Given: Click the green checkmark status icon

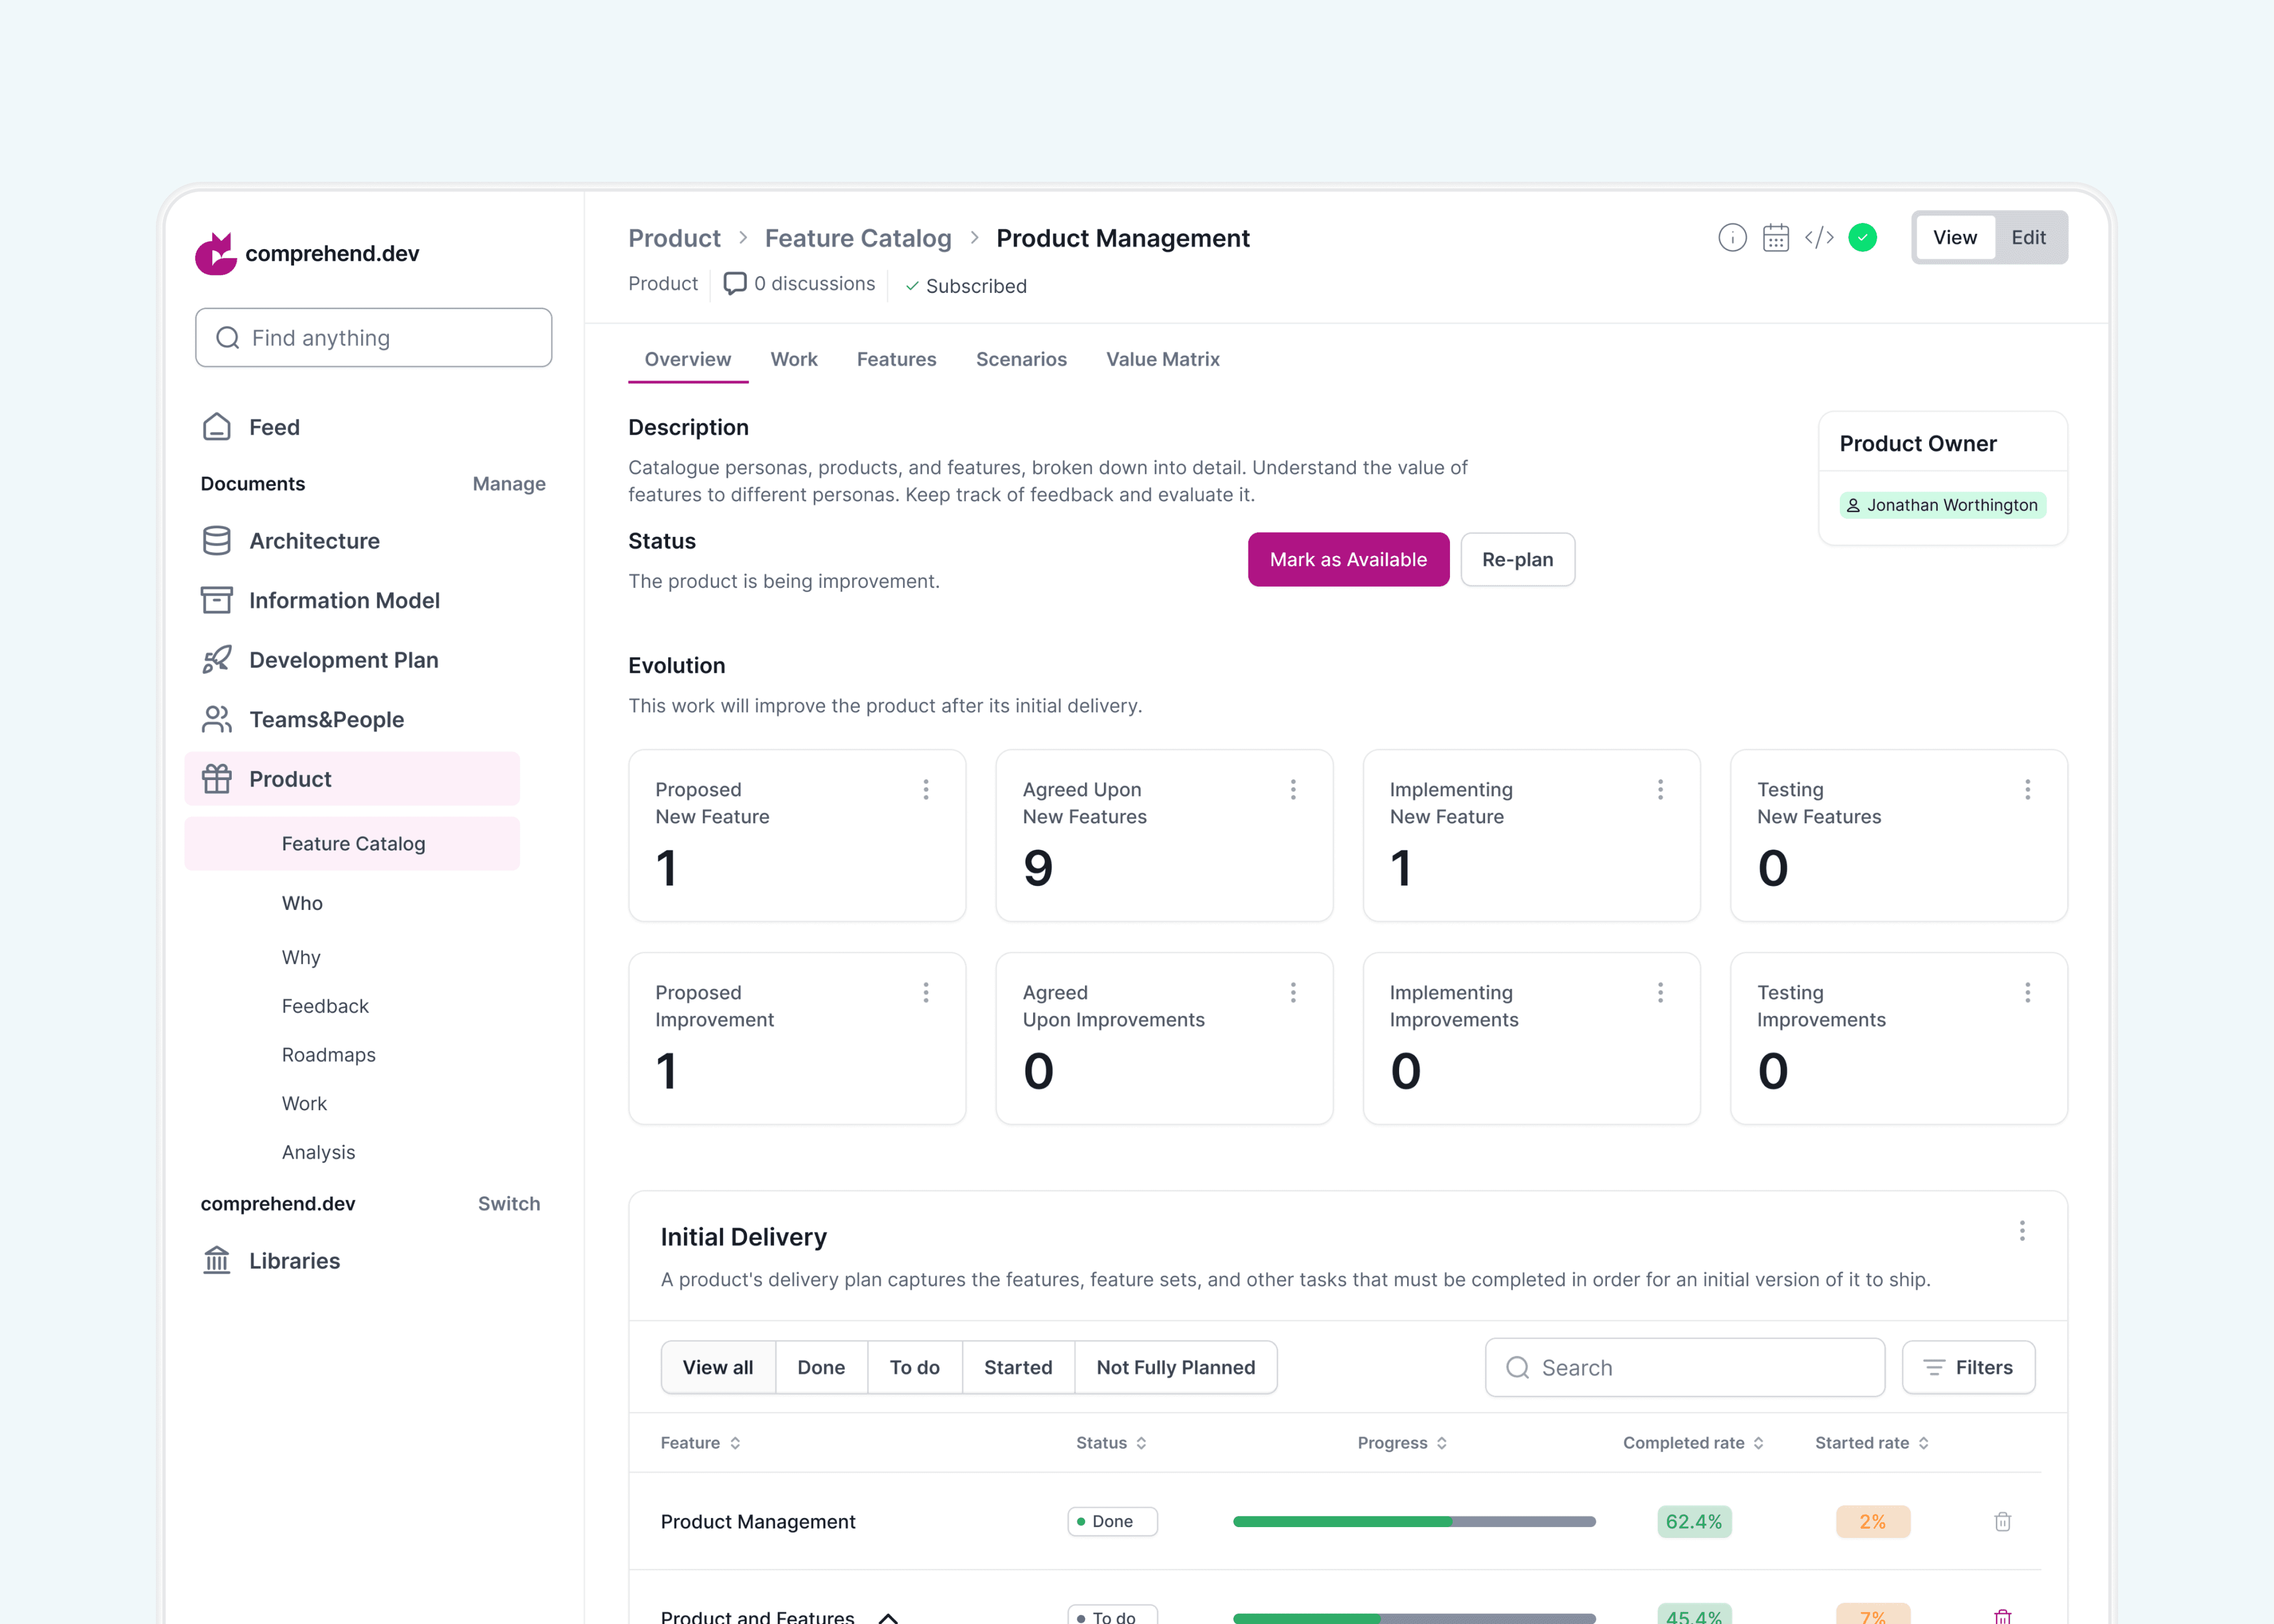Looking at the screenshot, I should 1862,238.
